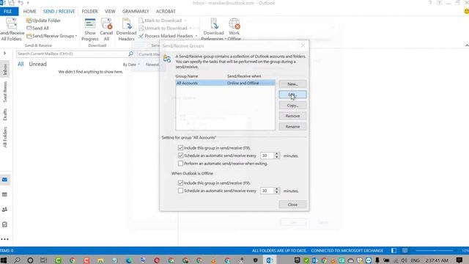469x264 pixels.
Task: Click the offline minutes value field
Action: [x=267, y=191]
